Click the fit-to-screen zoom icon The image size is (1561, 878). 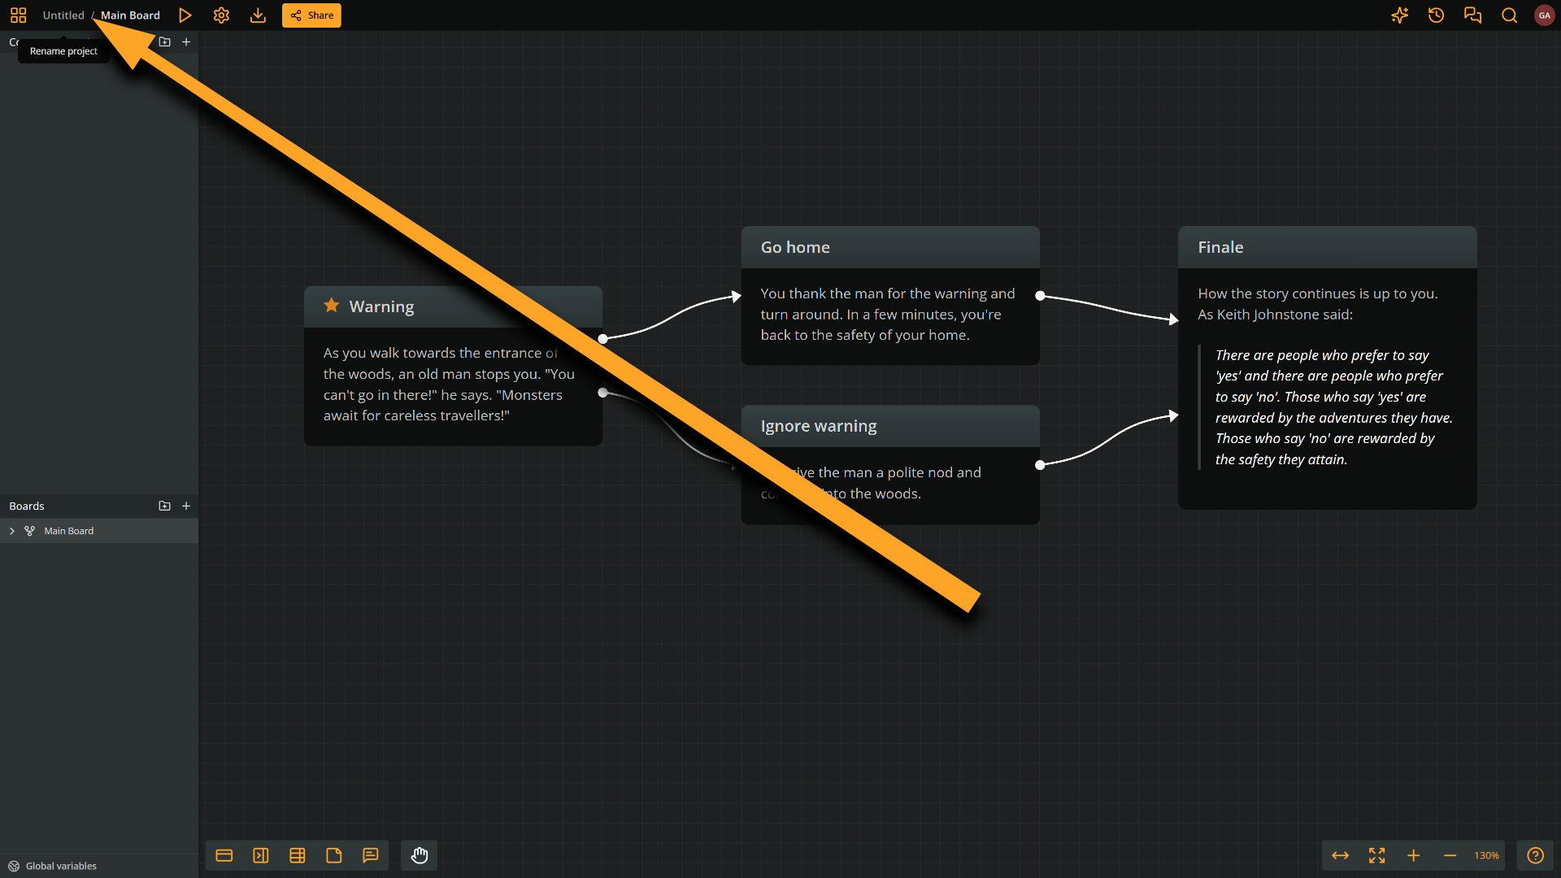tap(1376, 855)
